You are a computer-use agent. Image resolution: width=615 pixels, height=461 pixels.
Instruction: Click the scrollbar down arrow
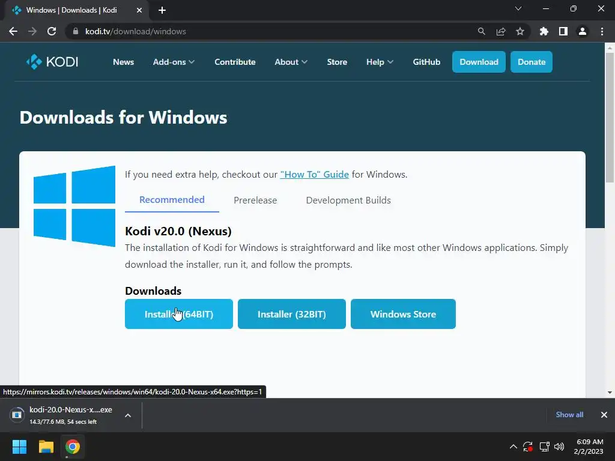[x=610, y=393]
